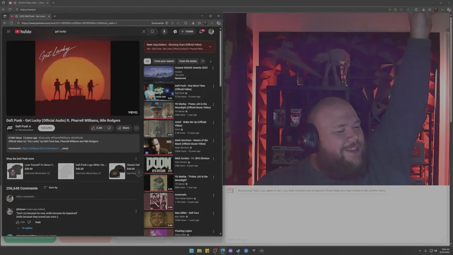Show more filter chips with the arrow

[211, 61]
